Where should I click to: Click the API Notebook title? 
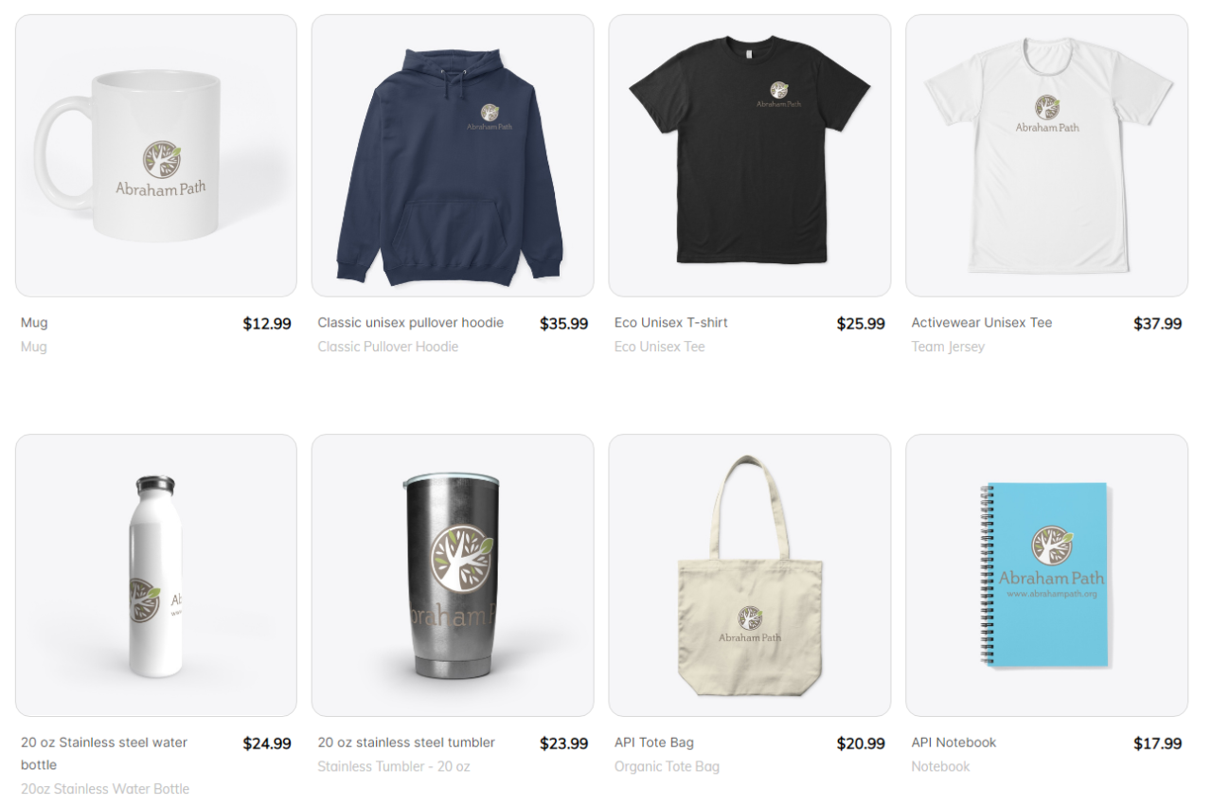pos(954,742)
